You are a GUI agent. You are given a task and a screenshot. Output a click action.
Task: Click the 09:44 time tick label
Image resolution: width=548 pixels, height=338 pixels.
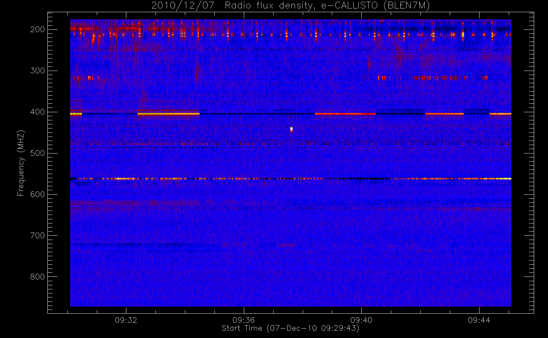(x=479, y=320)
